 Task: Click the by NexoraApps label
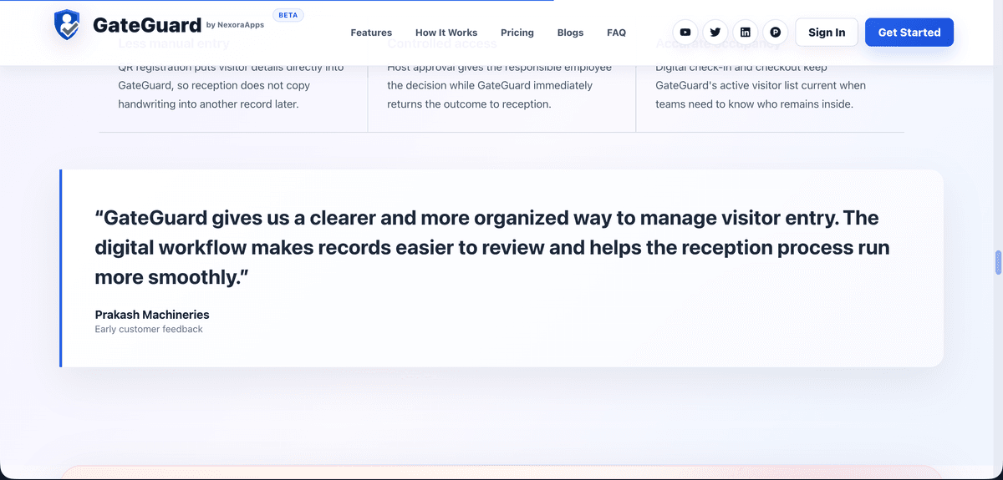[x=235, y=26]
